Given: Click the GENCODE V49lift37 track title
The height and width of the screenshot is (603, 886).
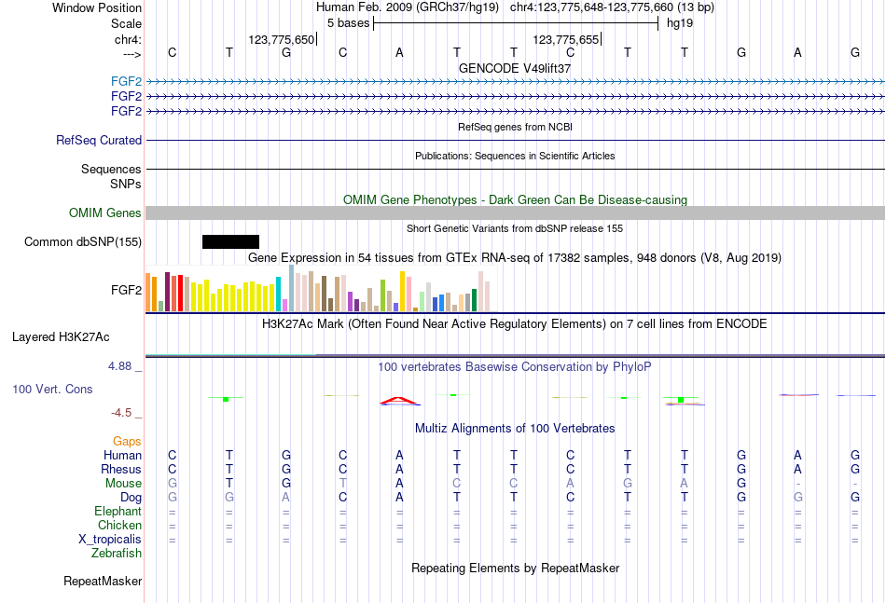Looking at the screenshot, I should (515, 68).
